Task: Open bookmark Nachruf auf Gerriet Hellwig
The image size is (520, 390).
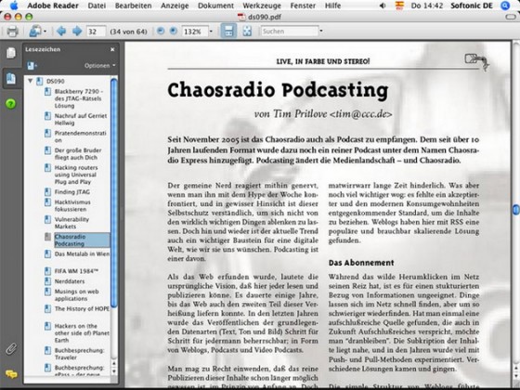Action: [x=81, y=119]
